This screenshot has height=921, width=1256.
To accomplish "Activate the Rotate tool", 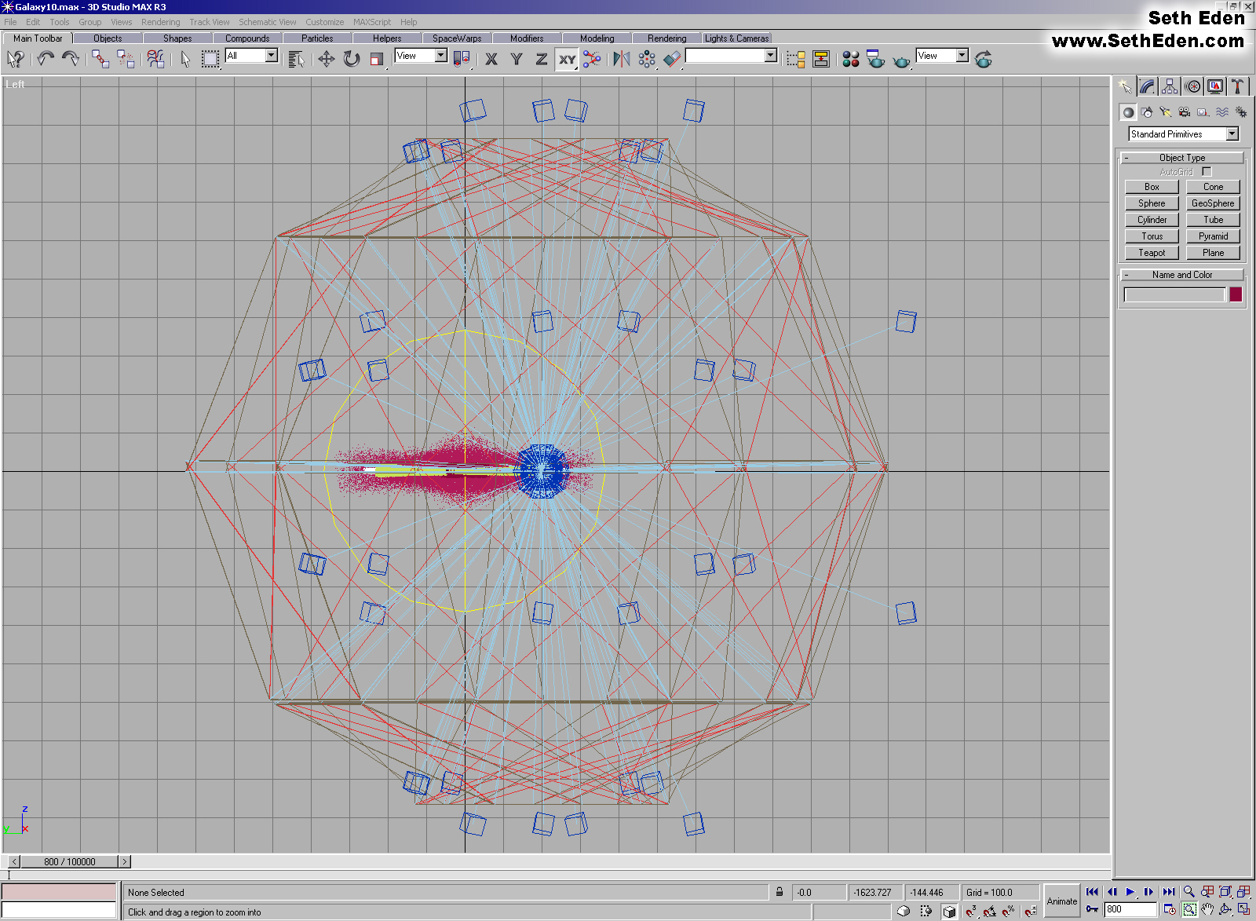I will pyautogui.click(x=352, y=60).
